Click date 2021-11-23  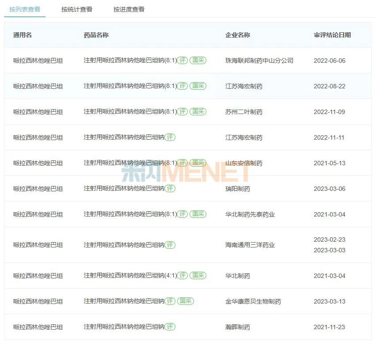(x=329, y=327)
